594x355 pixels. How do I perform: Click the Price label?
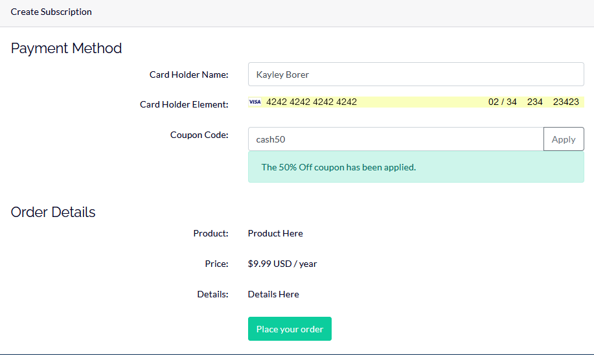(x=217, y=264)
